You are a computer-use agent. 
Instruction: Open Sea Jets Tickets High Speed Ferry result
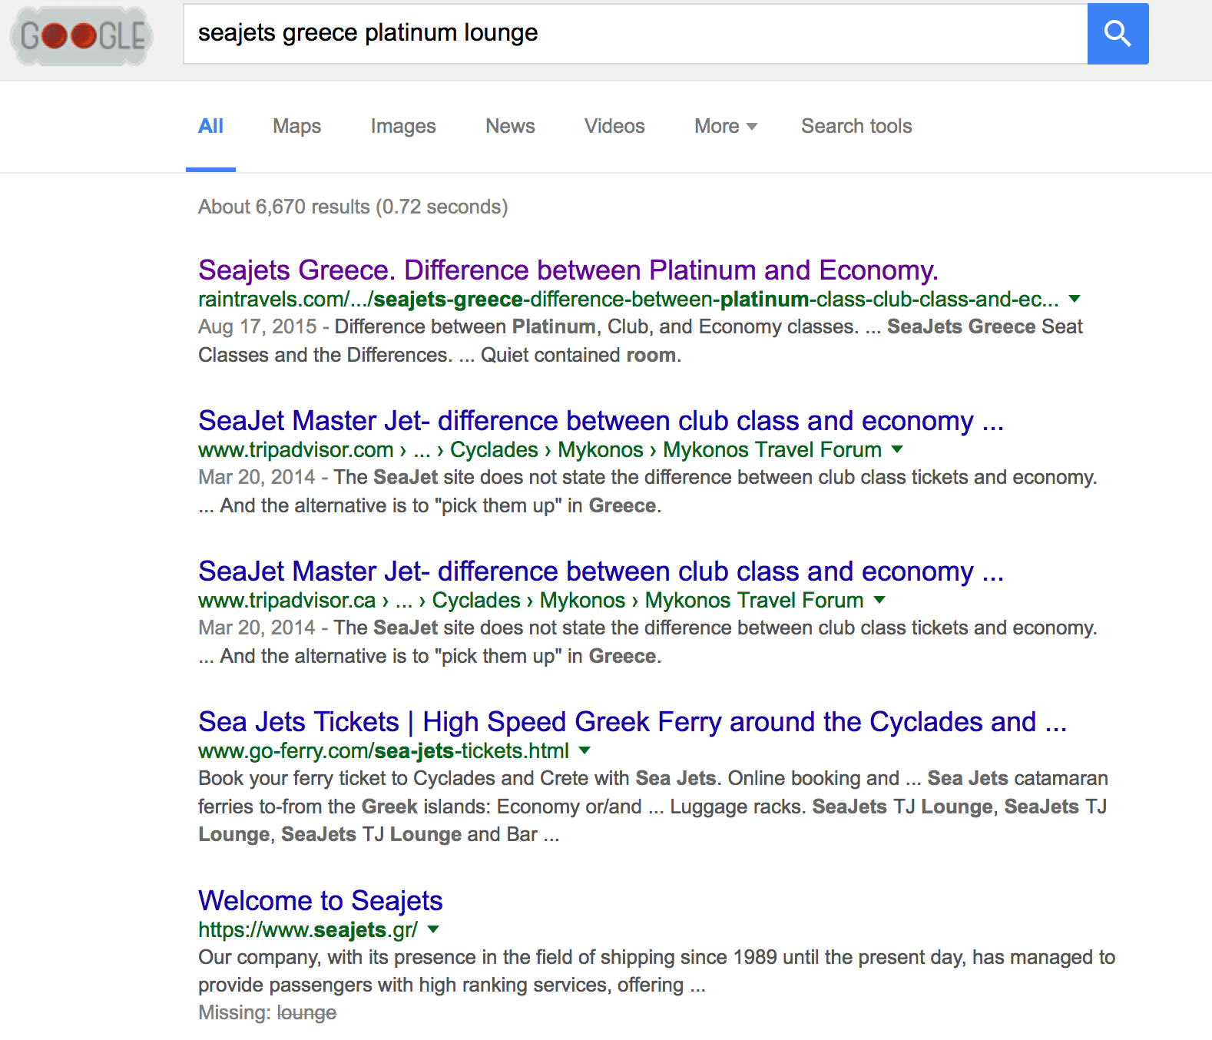point(632,722)
